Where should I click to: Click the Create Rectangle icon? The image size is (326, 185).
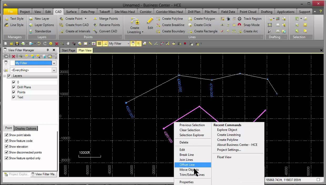pyautogui.click(x=190, y=31)
